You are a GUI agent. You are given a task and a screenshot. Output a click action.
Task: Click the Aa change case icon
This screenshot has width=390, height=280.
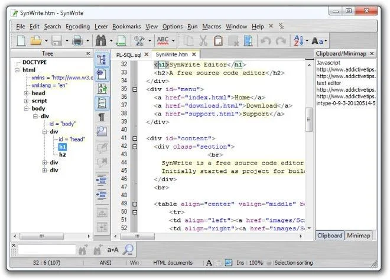click(x=318, y=41)
